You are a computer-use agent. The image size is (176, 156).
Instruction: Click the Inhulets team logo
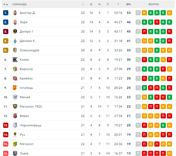[15, 88]
